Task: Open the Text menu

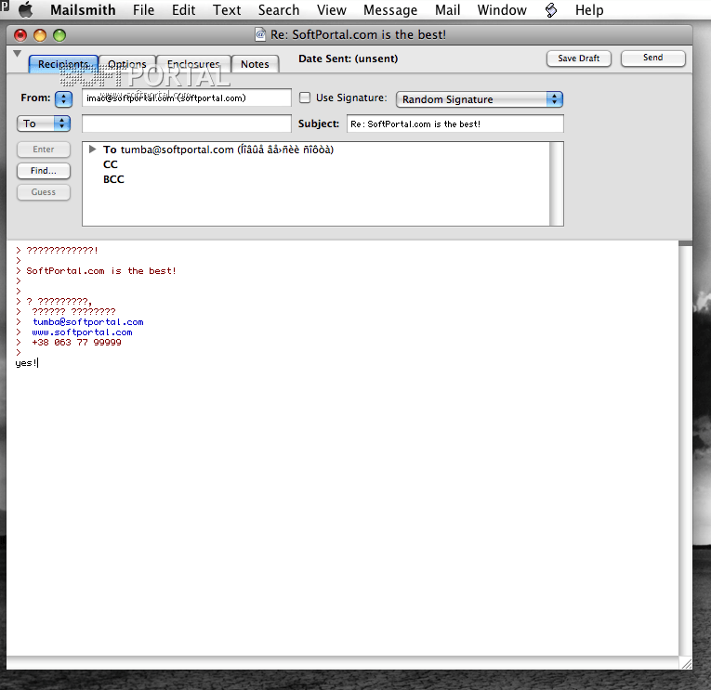Action: (227, 10)
